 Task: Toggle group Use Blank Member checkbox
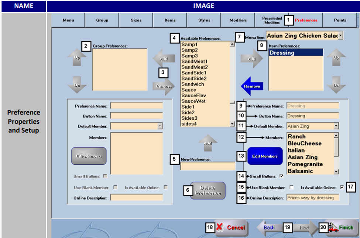(116, 187)
